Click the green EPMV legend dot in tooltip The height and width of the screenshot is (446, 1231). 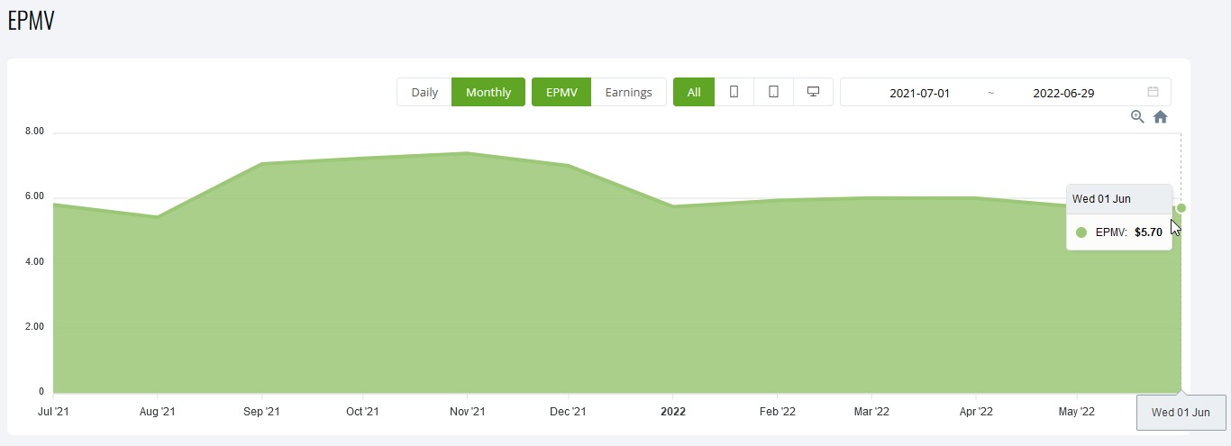1081,232
